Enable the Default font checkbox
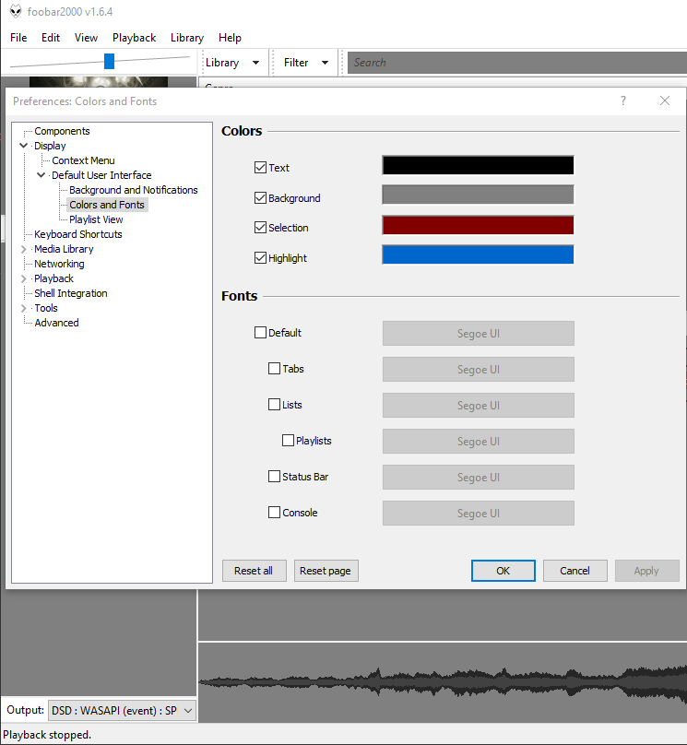Viewport: 687px width, 745px height. (260, 333)
